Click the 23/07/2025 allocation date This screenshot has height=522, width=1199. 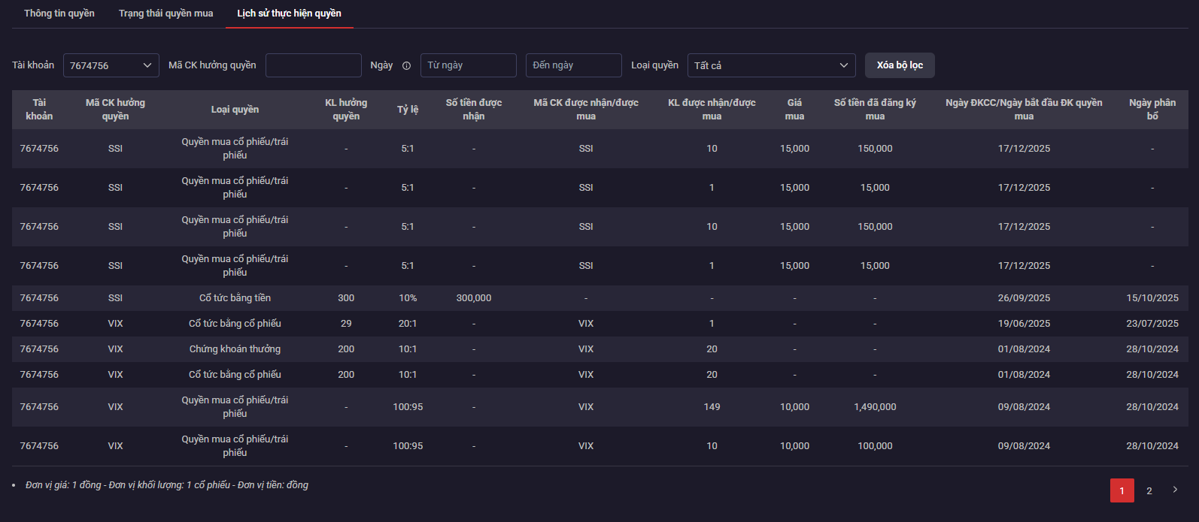click(x=1152, y=324)
